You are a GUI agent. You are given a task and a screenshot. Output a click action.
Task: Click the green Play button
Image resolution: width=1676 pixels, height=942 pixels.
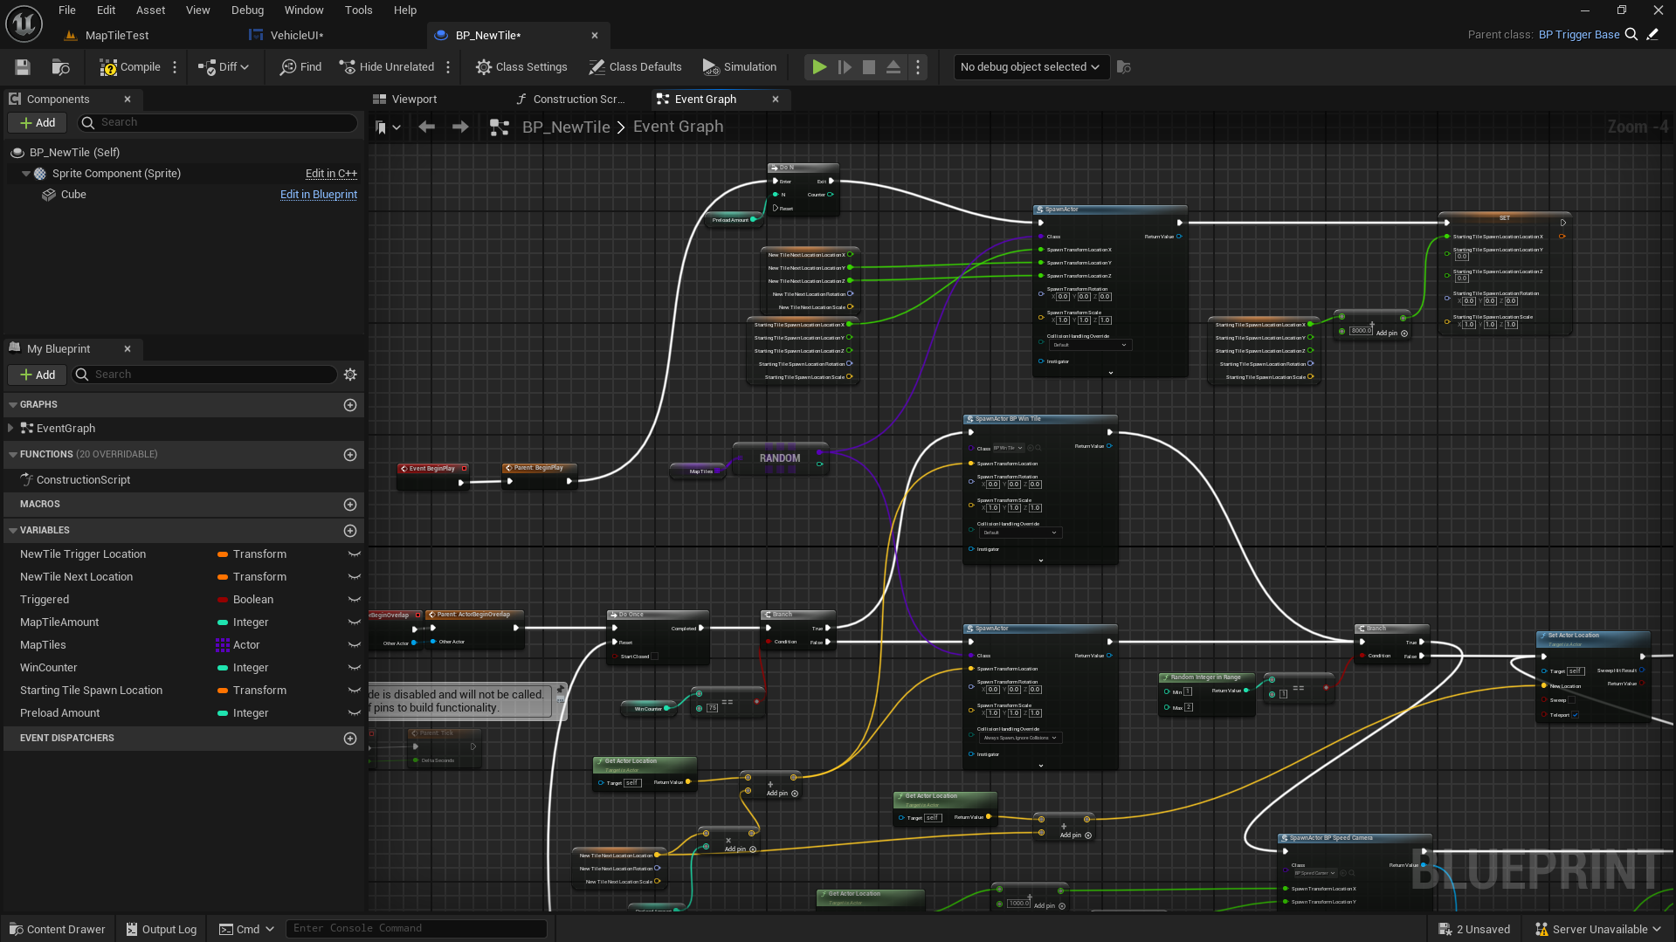tap(819, 67)
